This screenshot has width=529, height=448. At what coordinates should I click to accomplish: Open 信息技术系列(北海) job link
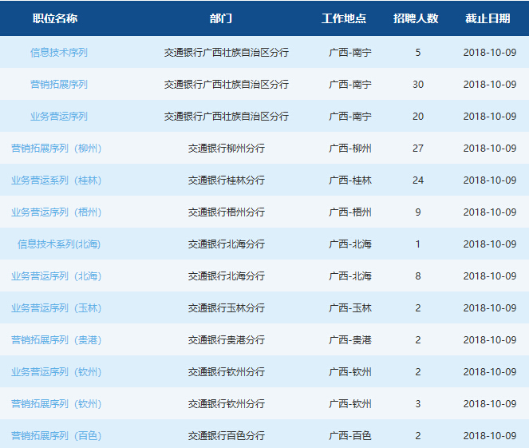[x=59, y=244]
